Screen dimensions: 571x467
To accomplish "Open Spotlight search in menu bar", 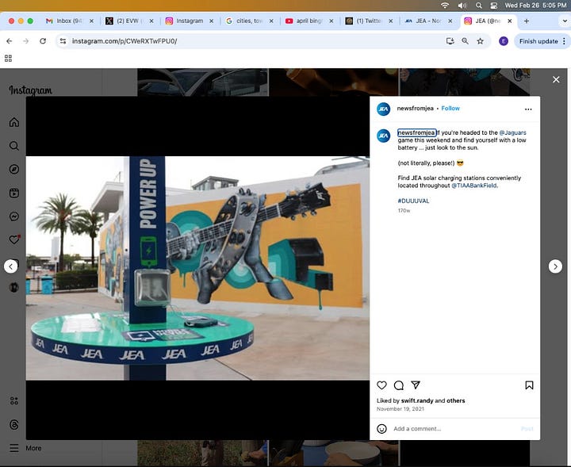I will (x=479, y=5).
